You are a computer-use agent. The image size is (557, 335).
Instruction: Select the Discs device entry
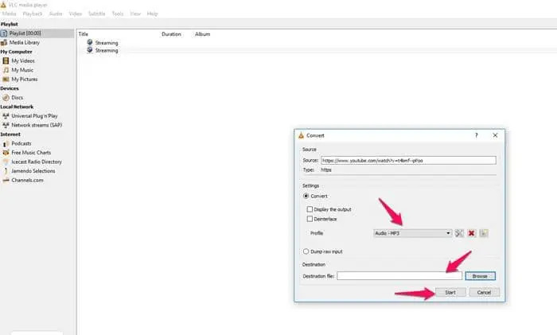pos(17,97)
